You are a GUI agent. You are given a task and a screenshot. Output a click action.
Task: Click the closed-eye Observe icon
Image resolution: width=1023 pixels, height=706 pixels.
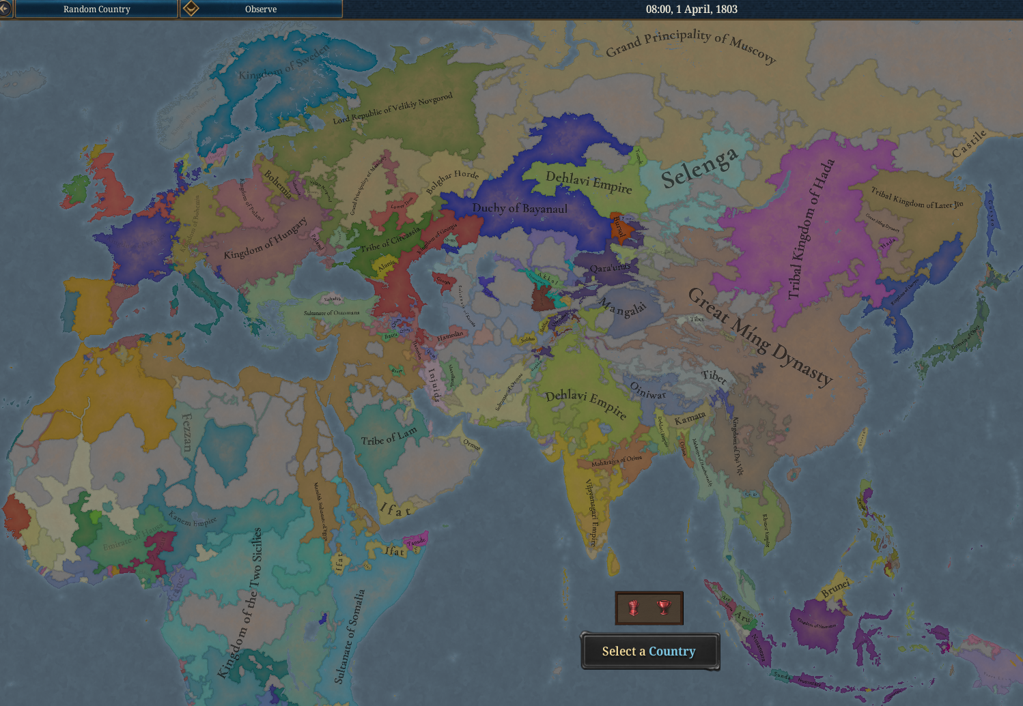tap(191, 9)
